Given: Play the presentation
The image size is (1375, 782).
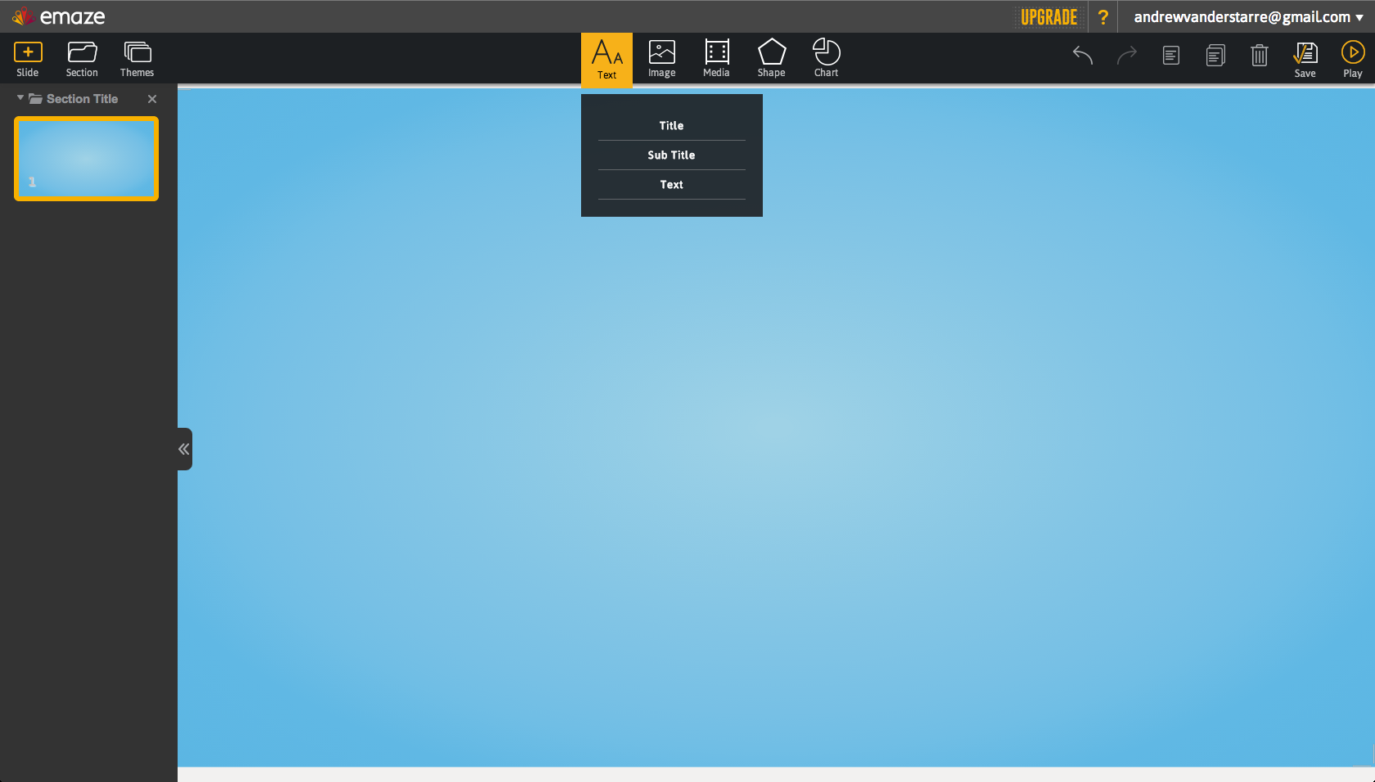Looking at the screenshot, I should pyautogui.click(x=1353, y=60).
